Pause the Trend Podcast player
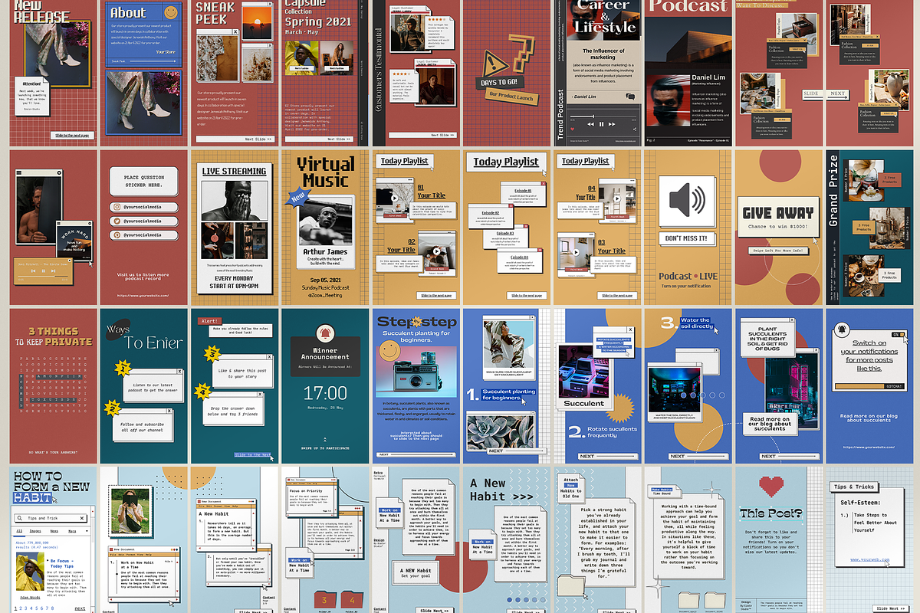Viewport: 920px width, 613px height. click(x=602, y=123)
